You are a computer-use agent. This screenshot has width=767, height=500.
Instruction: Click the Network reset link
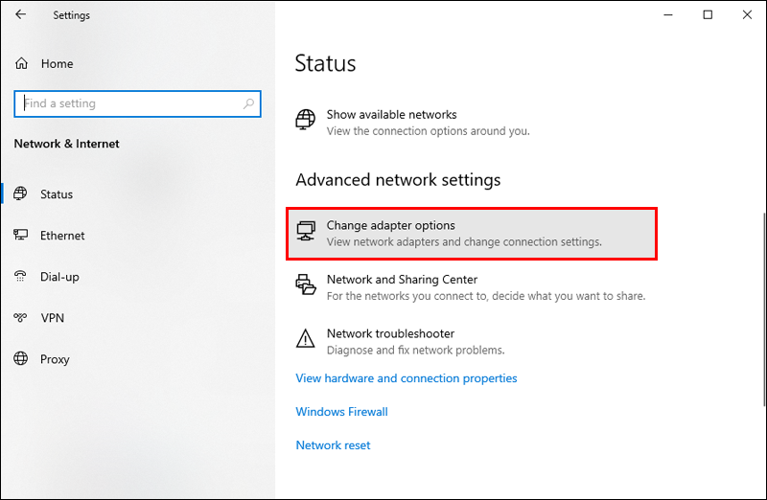(333, 445)
